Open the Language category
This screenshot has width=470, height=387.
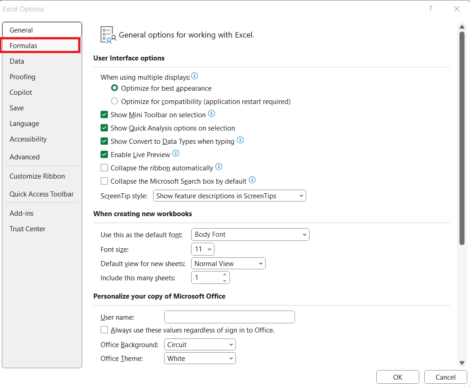point(42,124)
